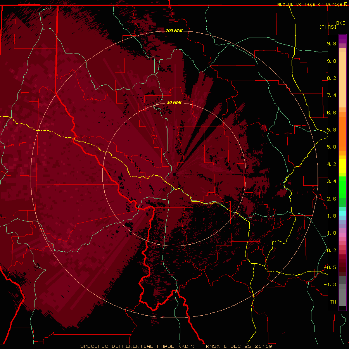
Task: Click the [PHAS] label near the legend
Action: pyautogui.click(x=328, y=27)
